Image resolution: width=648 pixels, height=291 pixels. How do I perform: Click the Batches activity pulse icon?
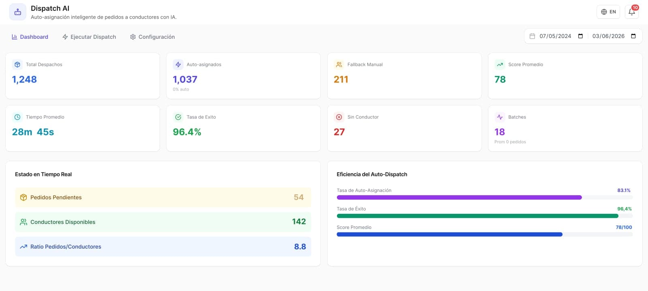[x=500, y=117]
